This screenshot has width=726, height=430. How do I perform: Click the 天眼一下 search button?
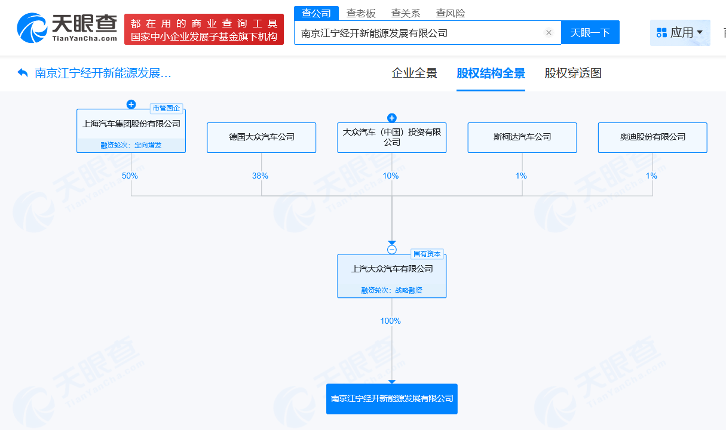point(590,33)
